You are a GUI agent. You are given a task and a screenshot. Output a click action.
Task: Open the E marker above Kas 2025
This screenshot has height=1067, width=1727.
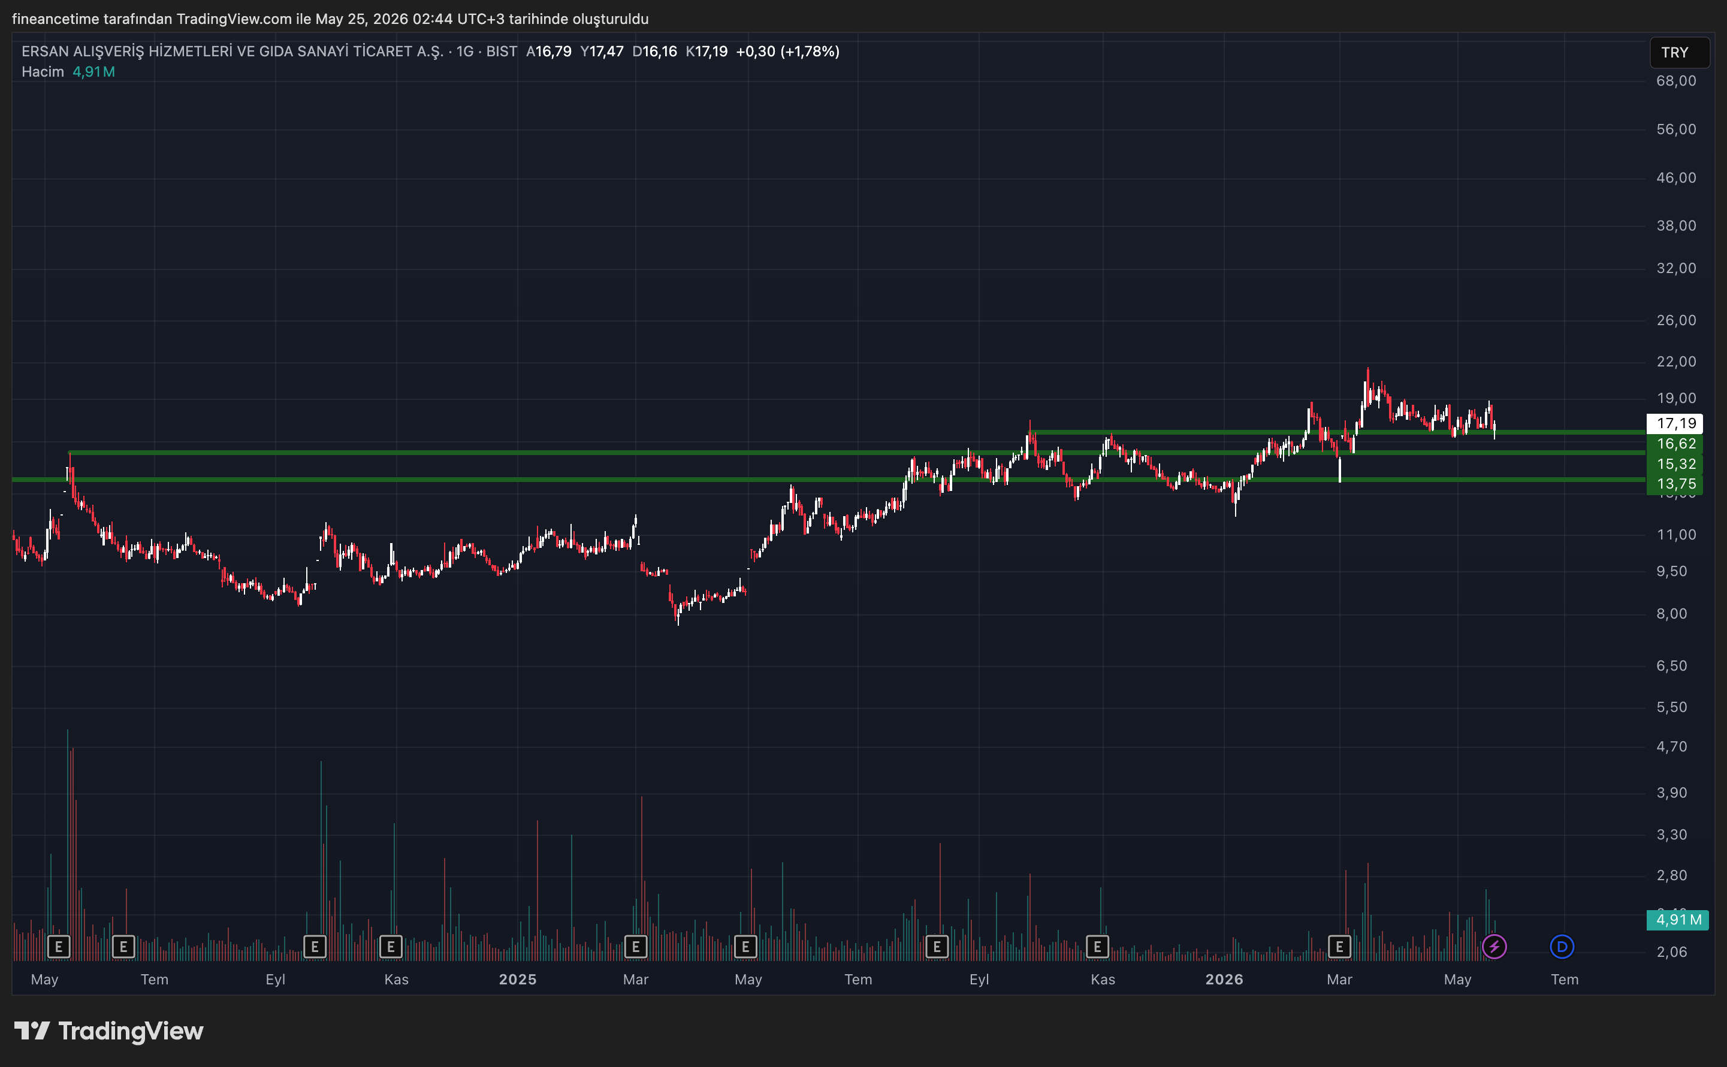[x=1097, y=946]
